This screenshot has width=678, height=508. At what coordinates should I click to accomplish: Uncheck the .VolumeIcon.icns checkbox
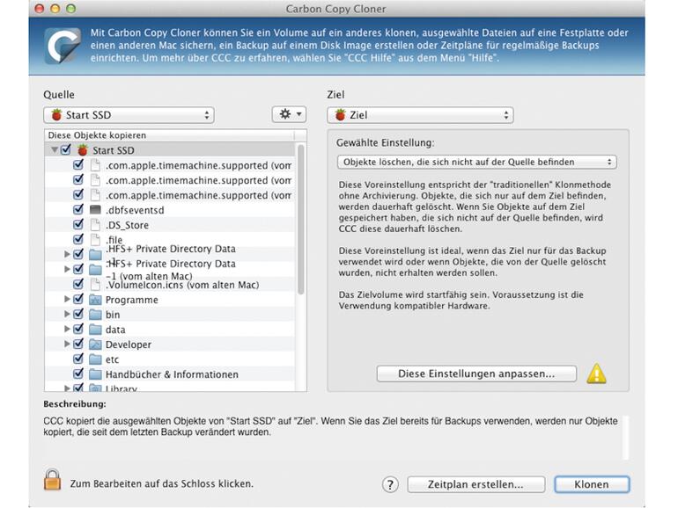[x=78, y=284]
